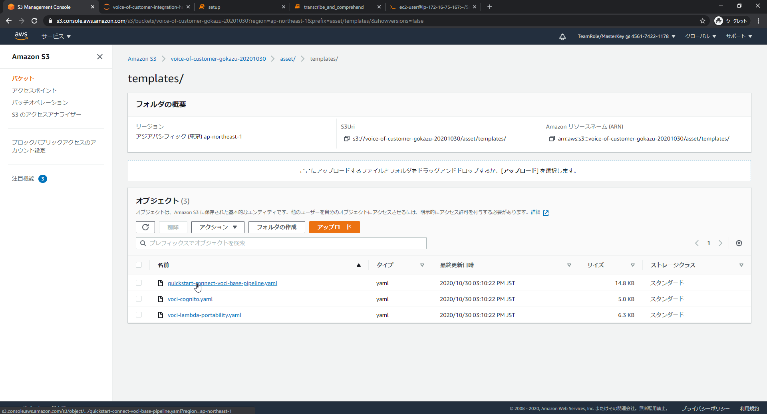Viewport: 767px width, 414px height.
Task: Click the 注目機能 badge showing 3
Action: (x=43, y=179)
